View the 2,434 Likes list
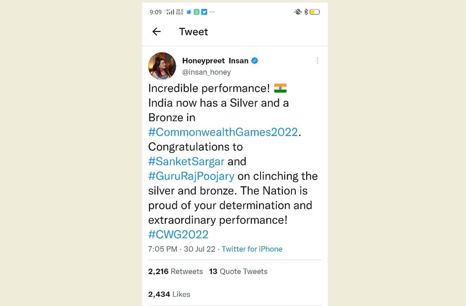Viewport: 466px width, 306px height. [169, 294]
